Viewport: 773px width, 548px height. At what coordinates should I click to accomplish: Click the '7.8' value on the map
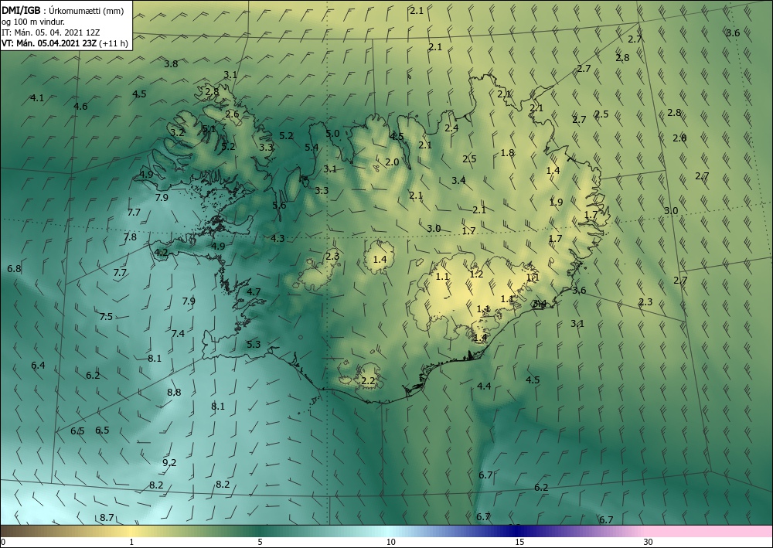click(130, 237)
